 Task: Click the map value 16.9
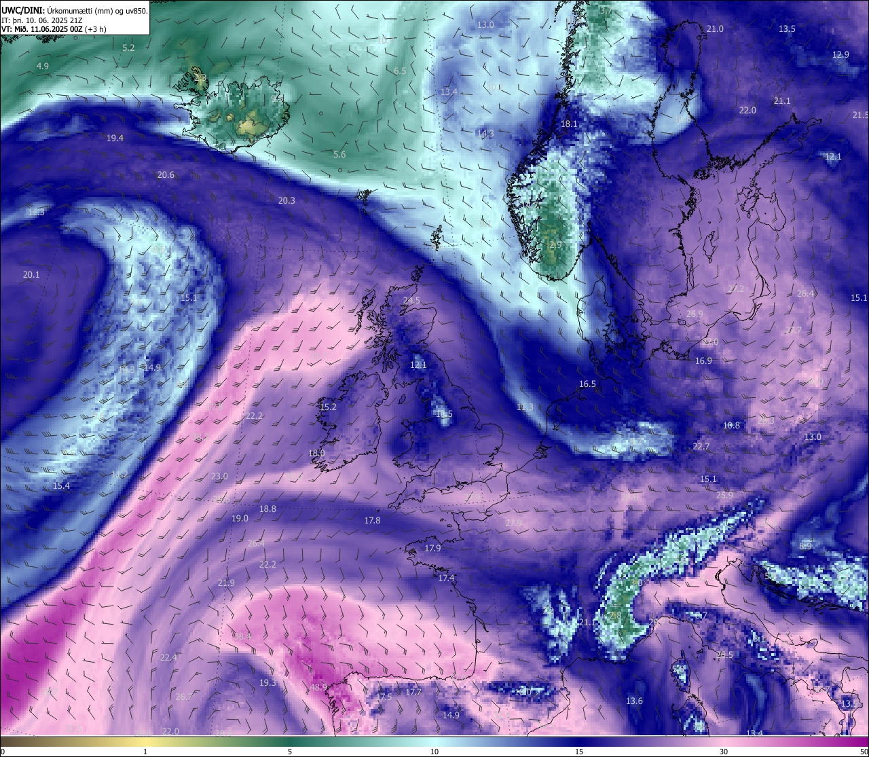coord(703,361)
